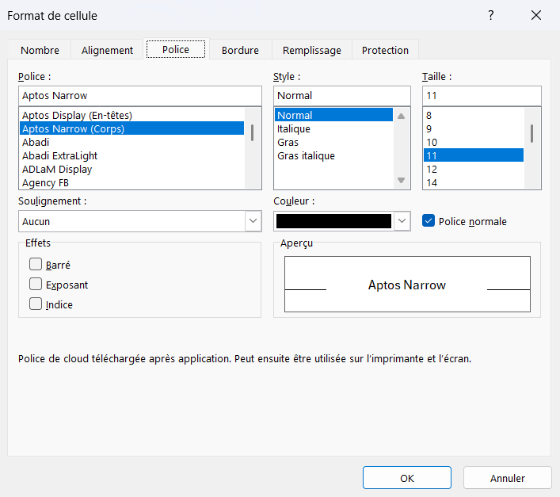Click the size list scrollbar thumb

pyautogui.click(x=531, y=134)
